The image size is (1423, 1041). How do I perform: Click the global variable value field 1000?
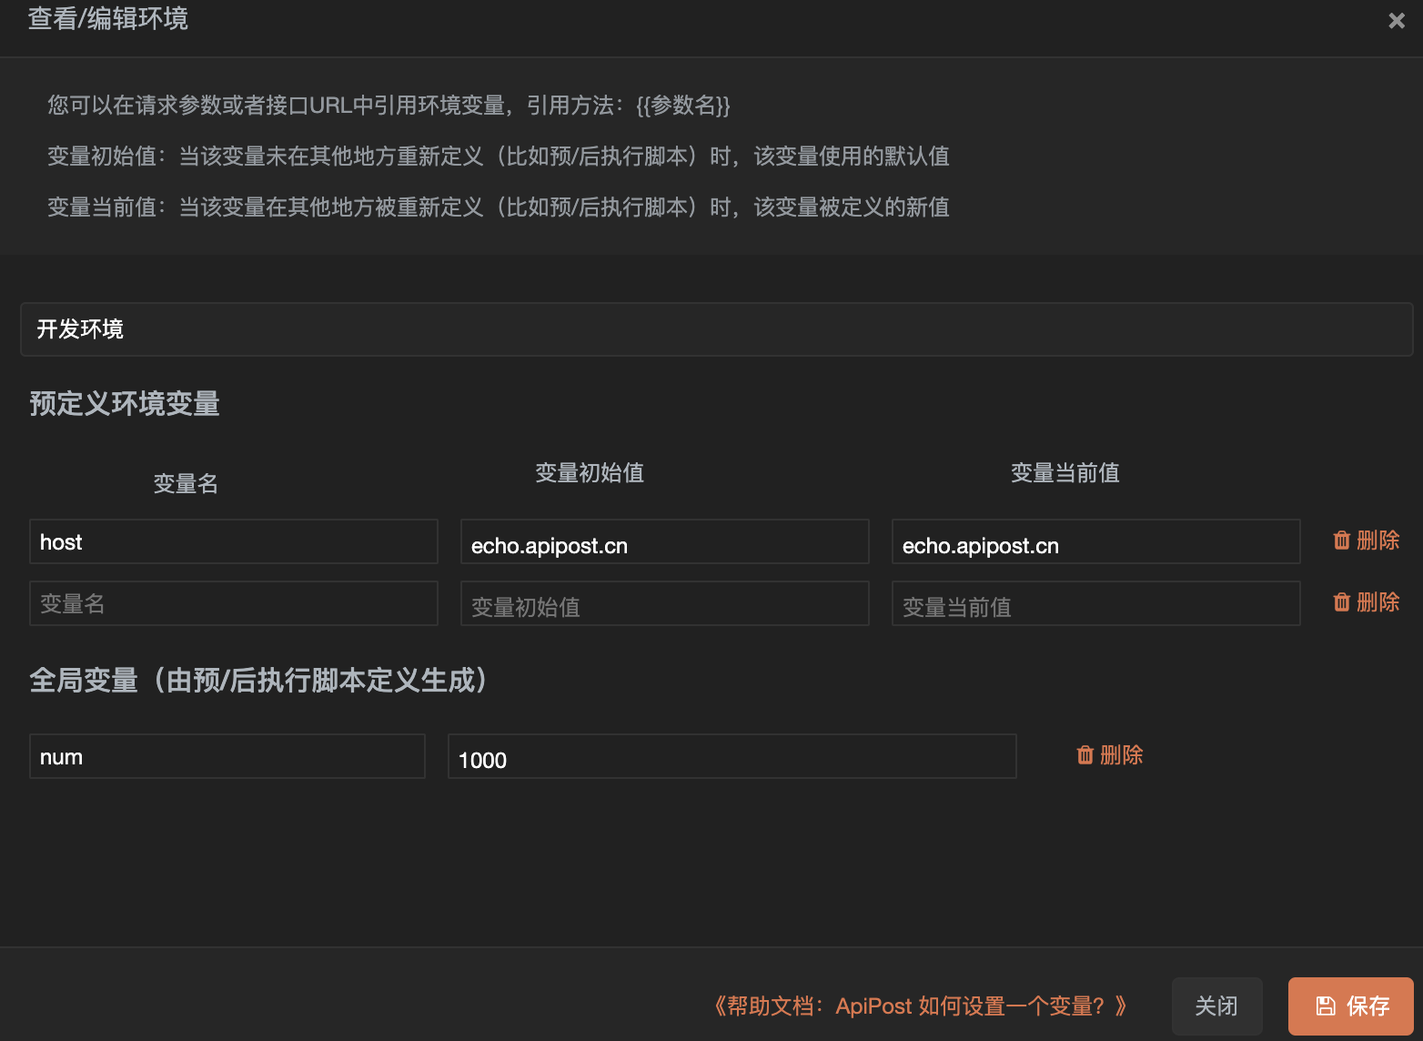click(x=732, y=756)
